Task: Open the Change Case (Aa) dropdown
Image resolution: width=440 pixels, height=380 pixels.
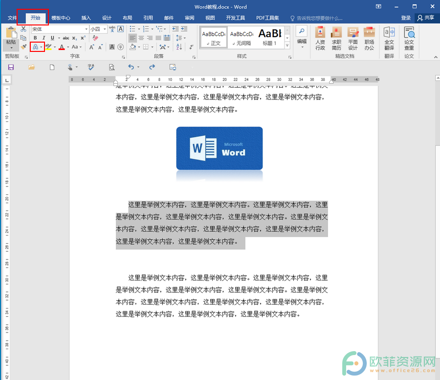Action: point(77,47)
